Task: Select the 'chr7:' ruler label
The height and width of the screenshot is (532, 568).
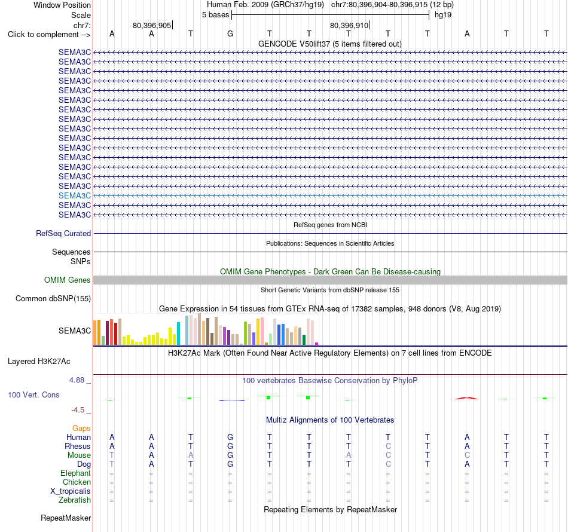Action: [x=82, y=25]
